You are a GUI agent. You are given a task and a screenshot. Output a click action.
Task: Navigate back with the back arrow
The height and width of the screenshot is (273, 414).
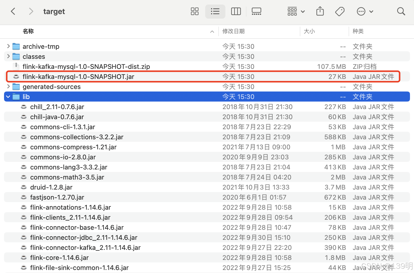pos(13,11)
